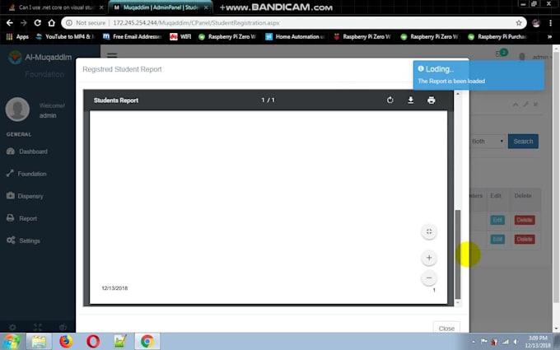Go forward in the browser
The width and height of the screenshot is (560, 350).
coord(24,23)
